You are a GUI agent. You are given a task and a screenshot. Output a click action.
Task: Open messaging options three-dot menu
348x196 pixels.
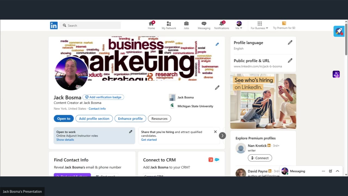coord(323,171)
